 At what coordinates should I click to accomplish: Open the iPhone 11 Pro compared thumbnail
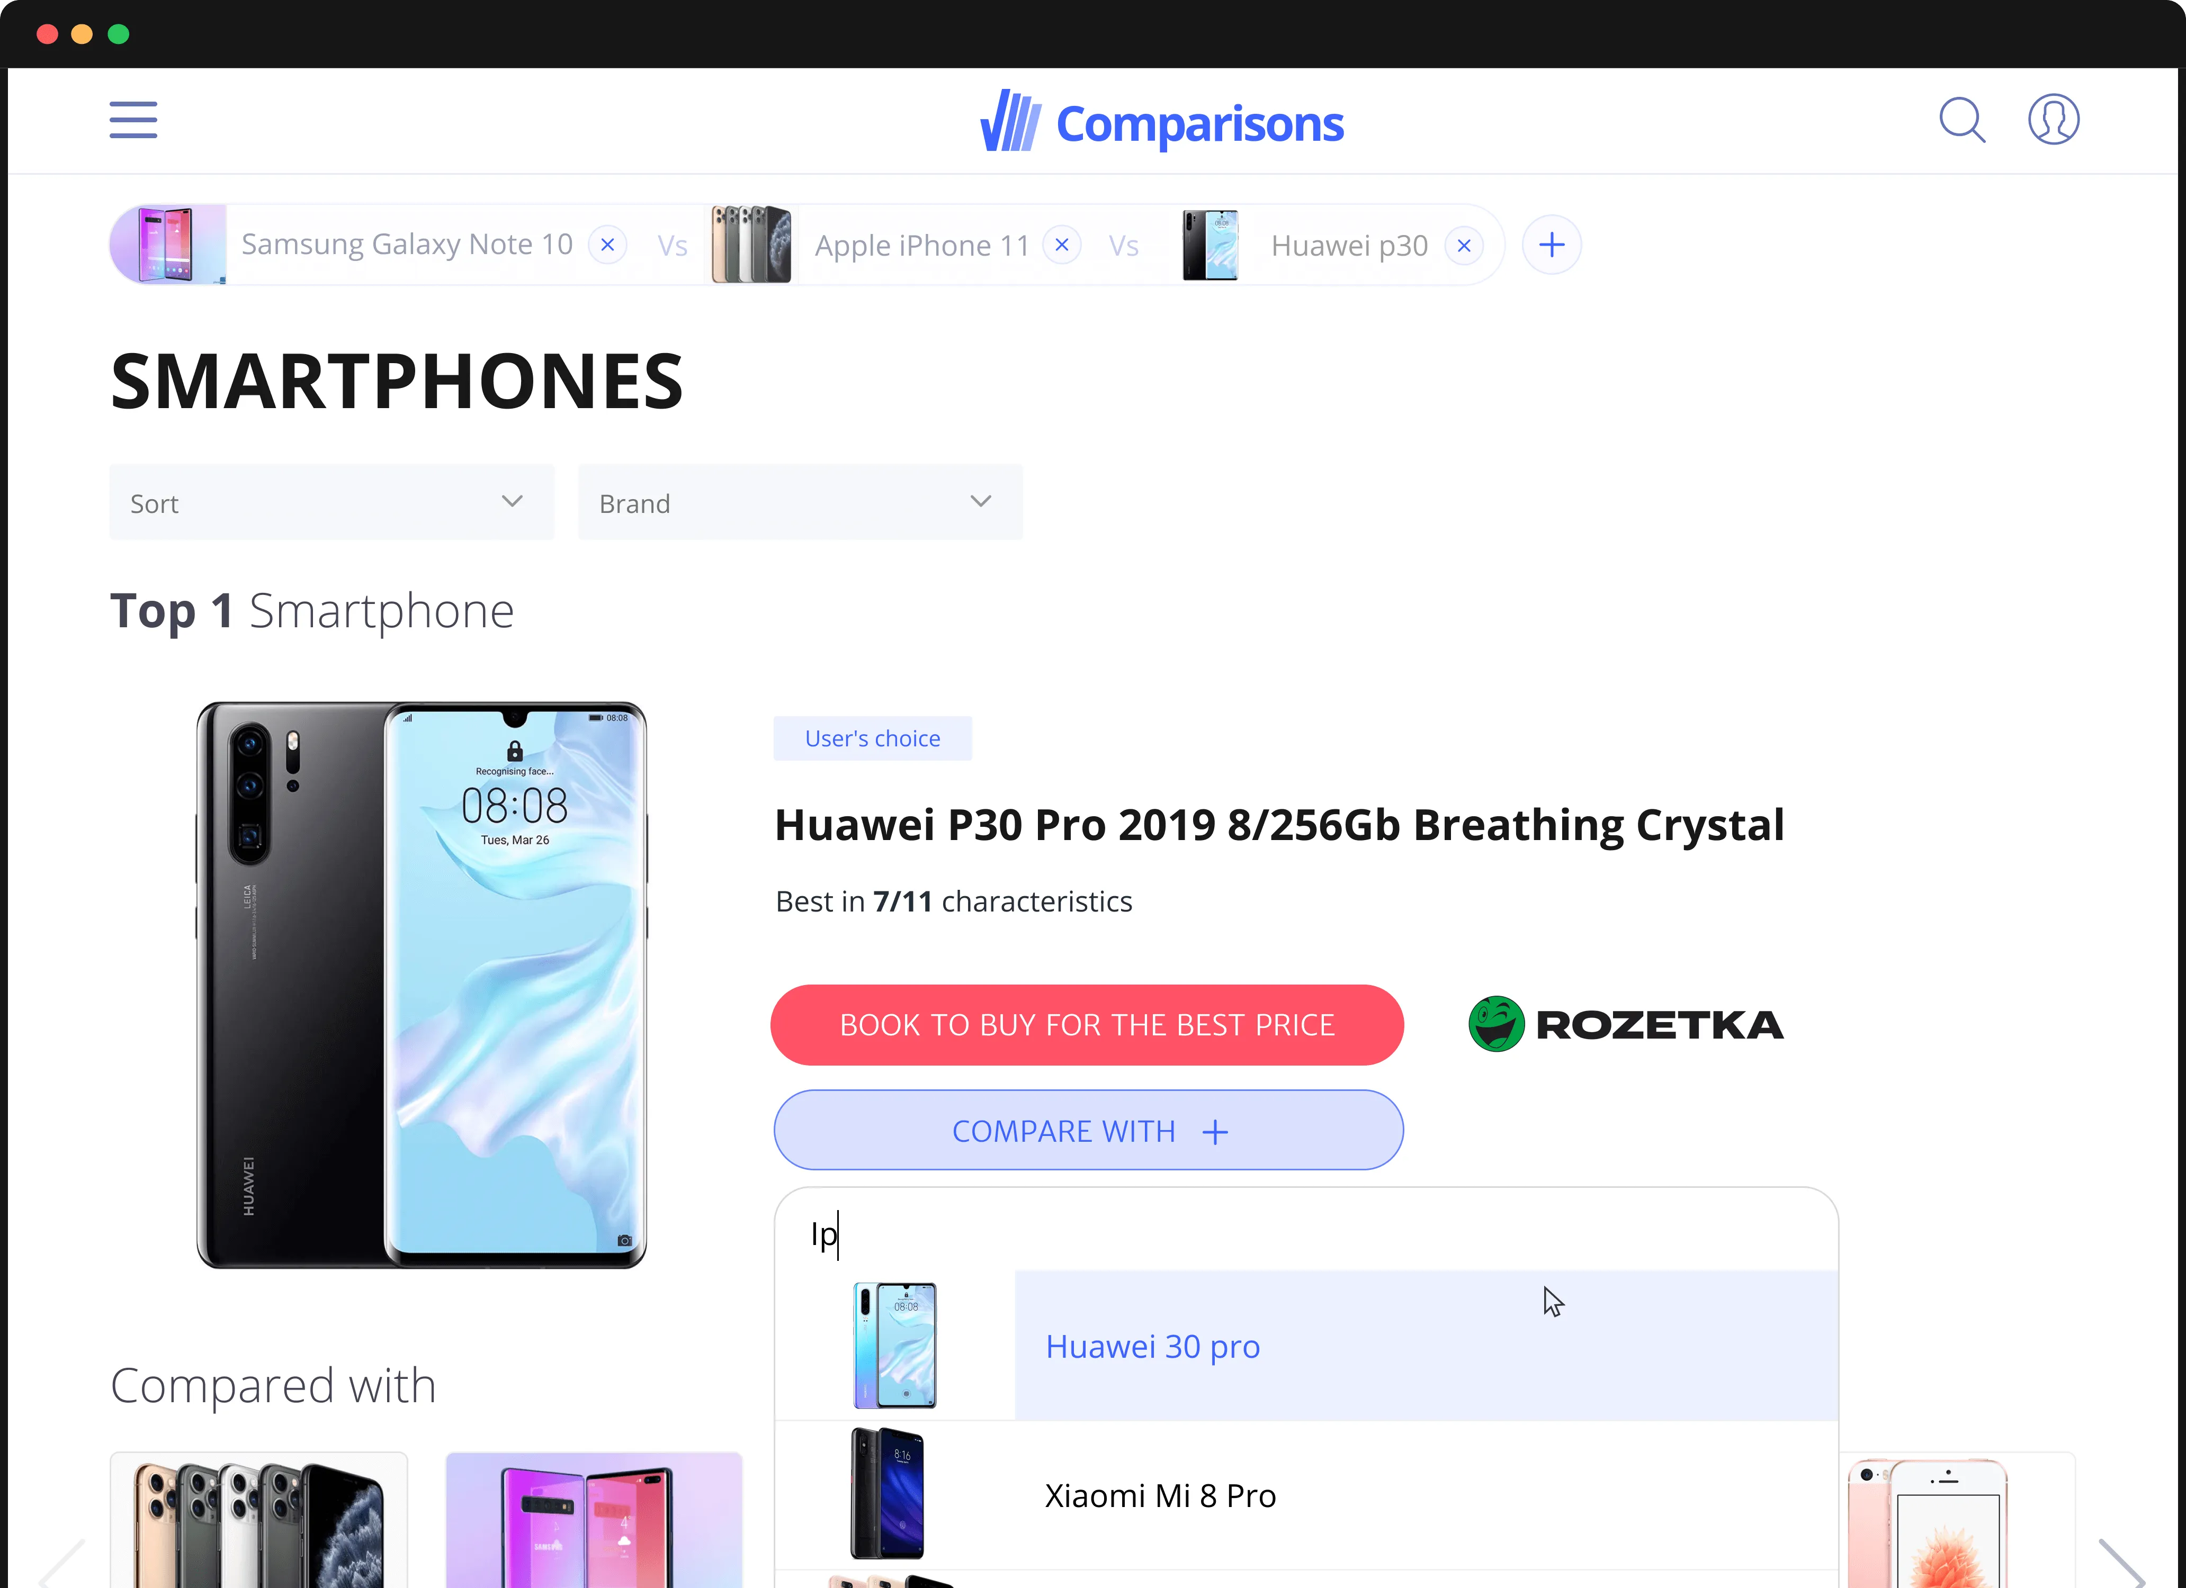click(258, 1521)
